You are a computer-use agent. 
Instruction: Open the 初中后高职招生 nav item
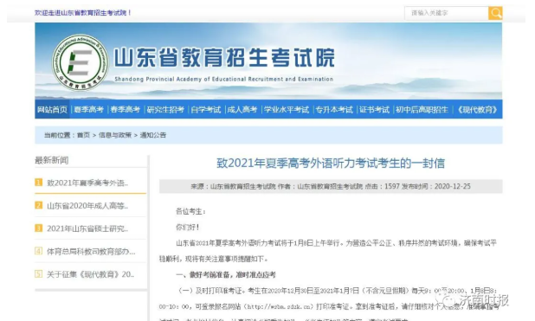[x=422, y=110]
